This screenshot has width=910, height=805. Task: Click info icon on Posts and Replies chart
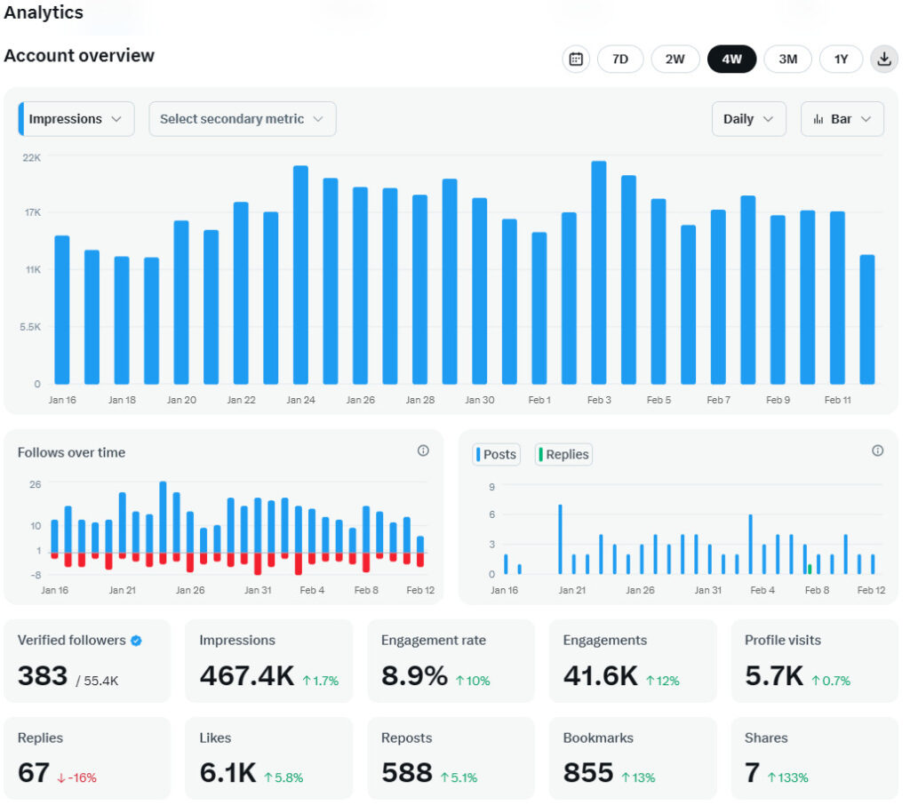877,450
